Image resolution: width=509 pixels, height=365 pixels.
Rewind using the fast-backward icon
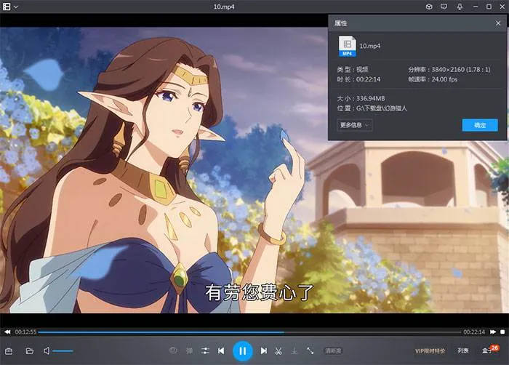pos(7,332)
